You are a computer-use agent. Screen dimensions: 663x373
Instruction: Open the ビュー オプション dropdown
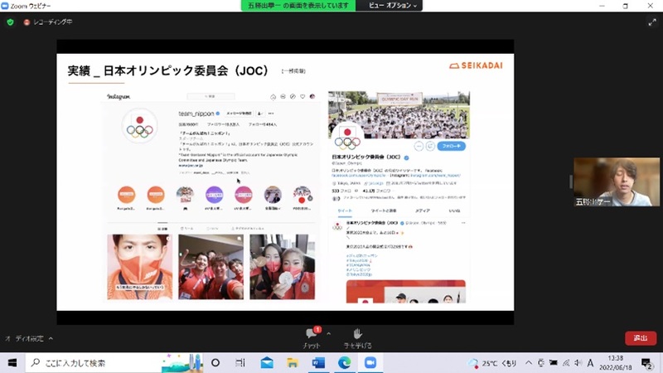[x=392, y=6]
